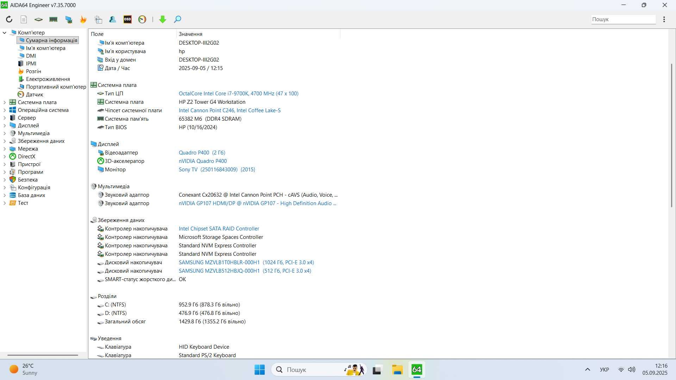Click the taskbar Пошук search box
Image resolution: width=676 pixels, height=380 pixels.
click(x=319, y=370)
